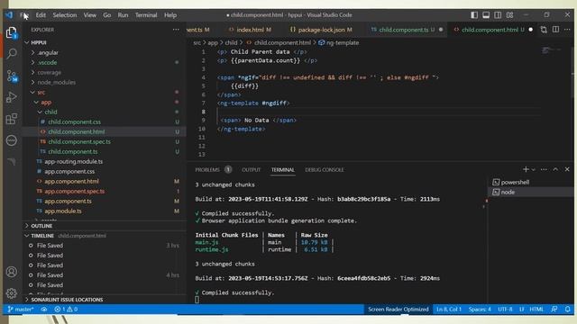Click the notifications bell in status bar
577x324 pixels.
[x=568, y=310]
